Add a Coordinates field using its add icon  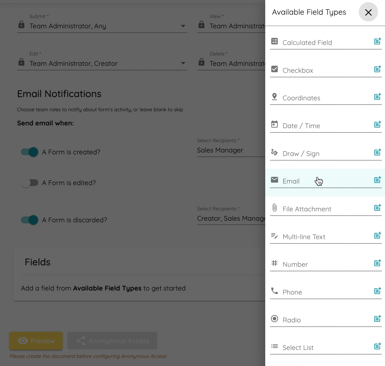(x=378, y=97)
